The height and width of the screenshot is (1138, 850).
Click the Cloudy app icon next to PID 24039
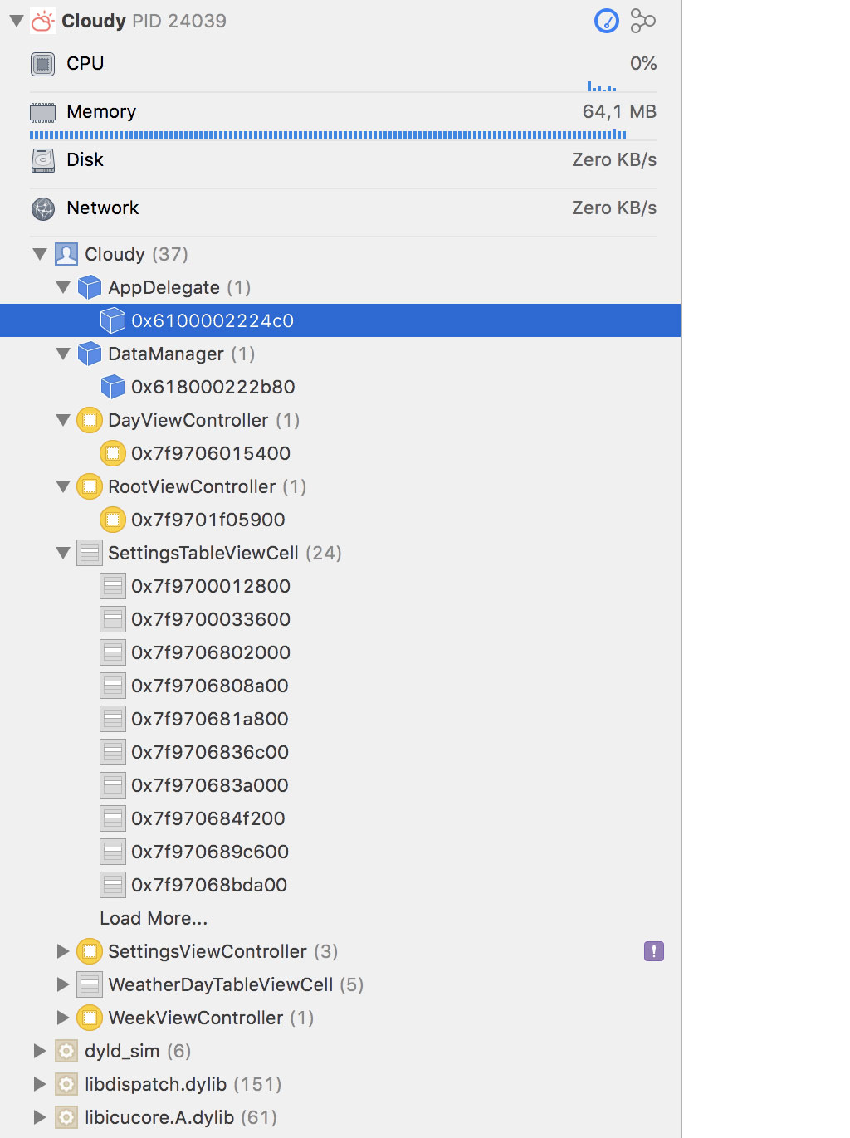(x=43, y=21)
